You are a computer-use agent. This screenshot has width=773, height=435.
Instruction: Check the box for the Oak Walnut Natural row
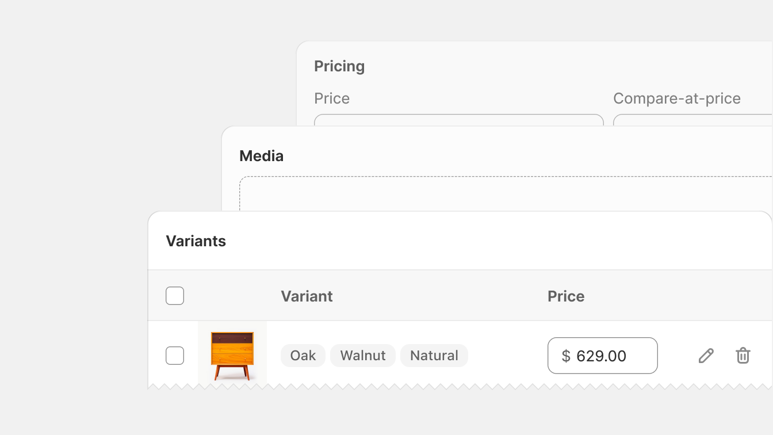(175, 356)
